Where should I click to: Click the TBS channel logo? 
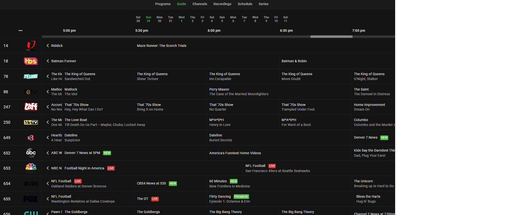click(x=31, y=61)
